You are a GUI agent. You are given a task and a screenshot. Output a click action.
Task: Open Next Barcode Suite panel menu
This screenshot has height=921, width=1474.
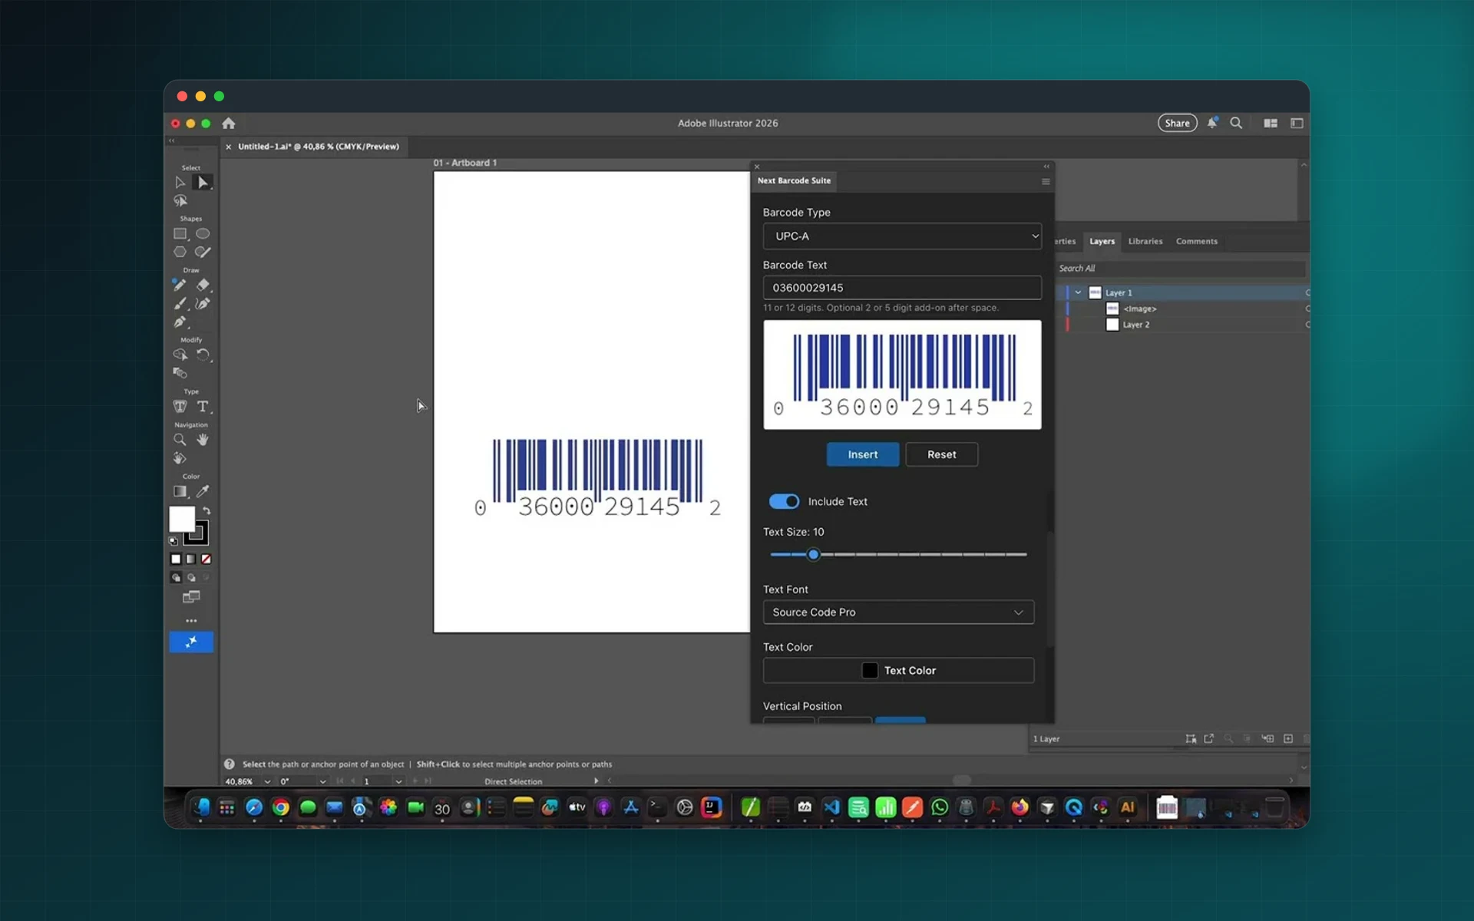[1046, 182]
